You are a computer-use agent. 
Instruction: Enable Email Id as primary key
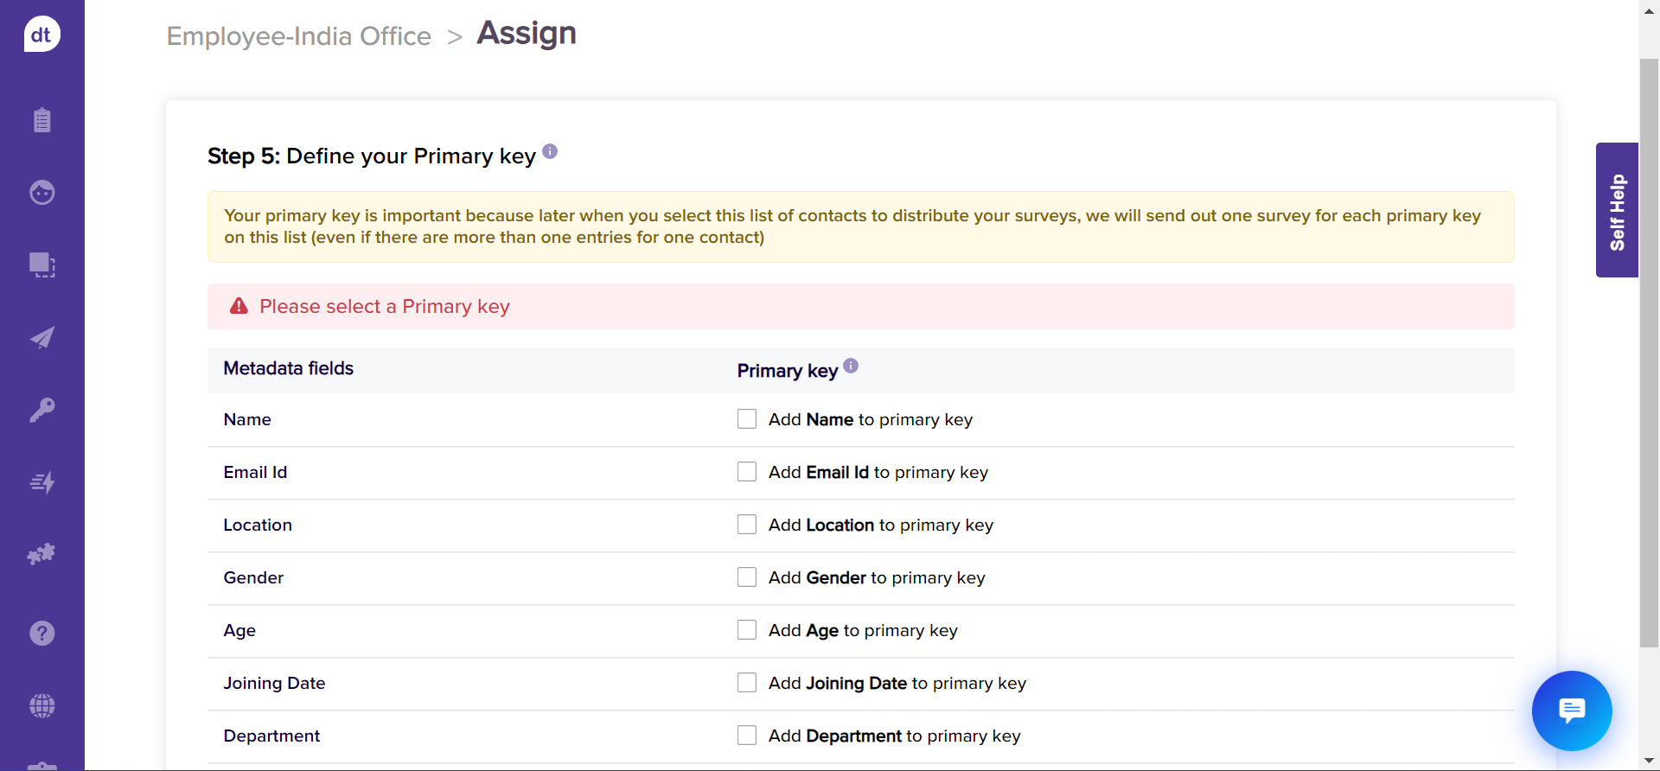pos(747,472)
